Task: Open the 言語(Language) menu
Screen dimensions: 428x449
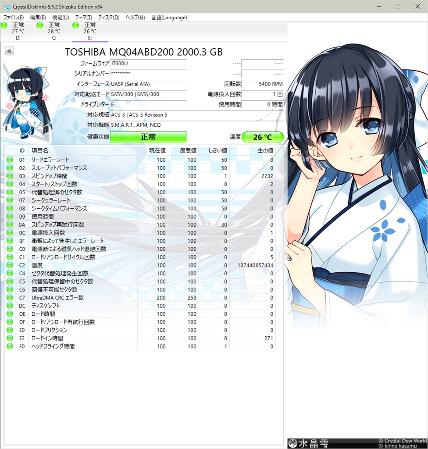Action: pos(169,18)
